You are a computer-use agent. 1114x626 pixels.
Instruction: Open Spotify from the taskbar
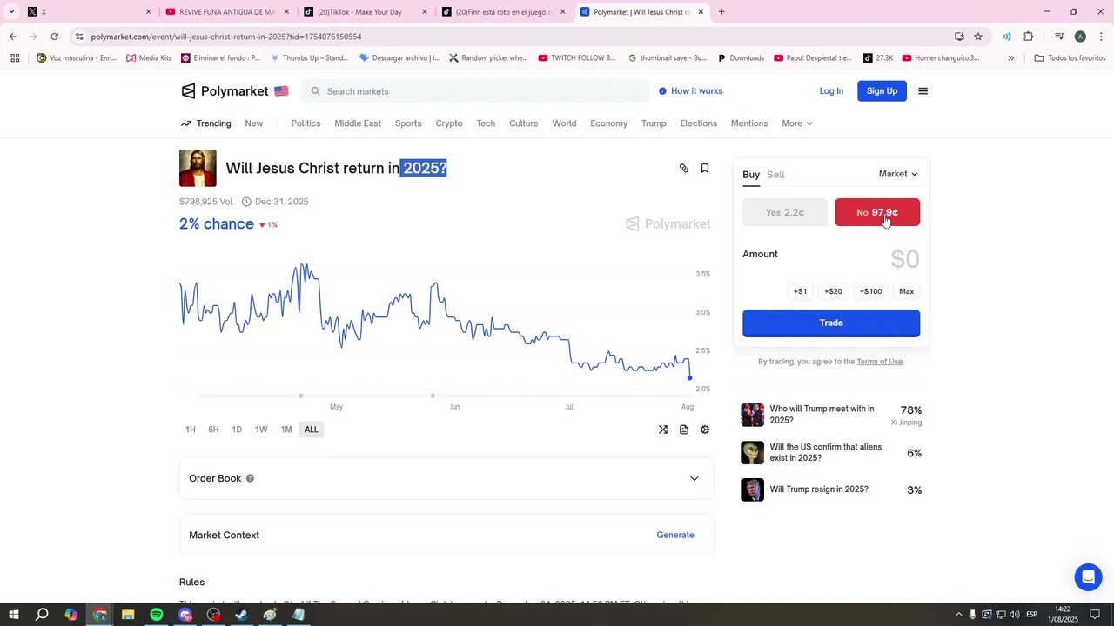coord(157,615)
